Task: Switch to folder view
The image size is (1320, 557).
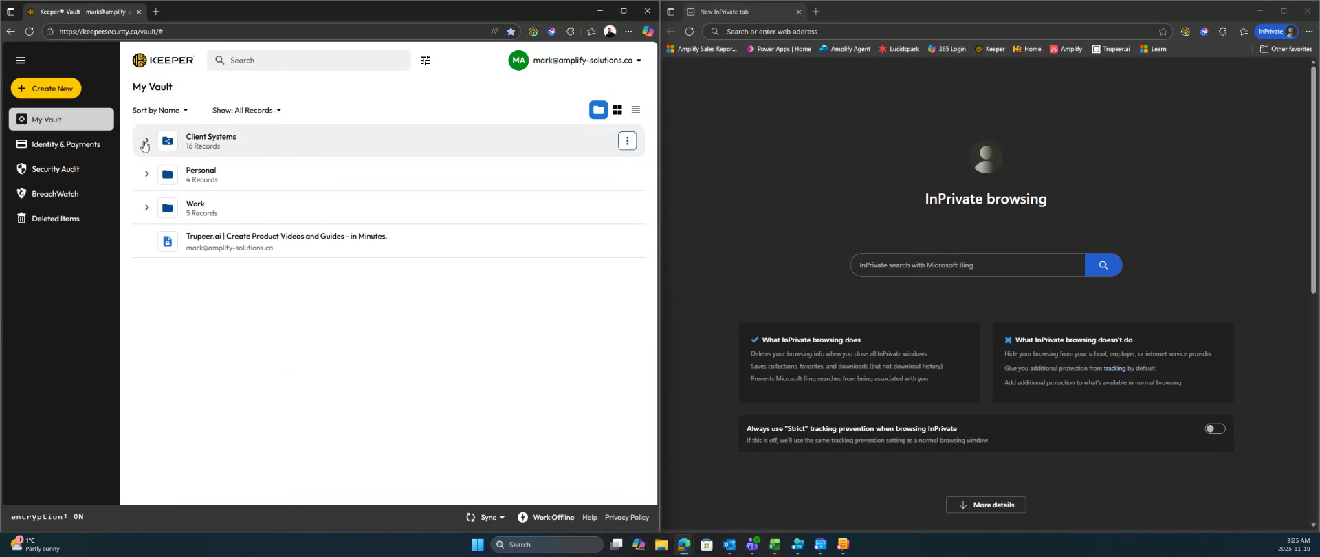Action: tap(598, 110)
